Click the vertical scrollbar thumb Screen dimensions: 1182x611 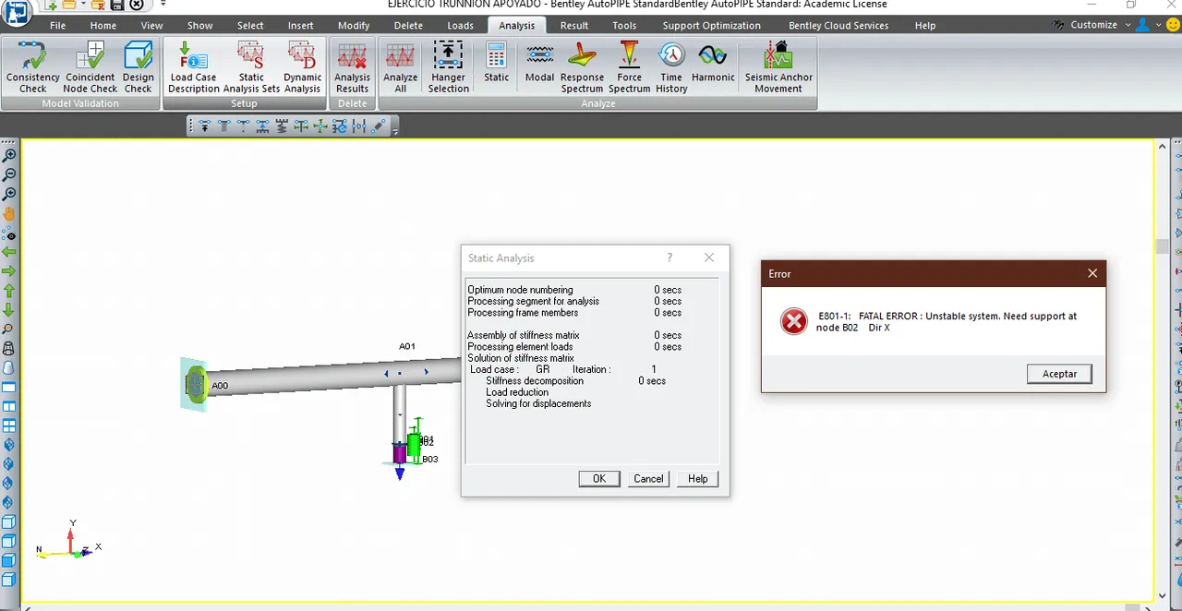point(1162,247)
